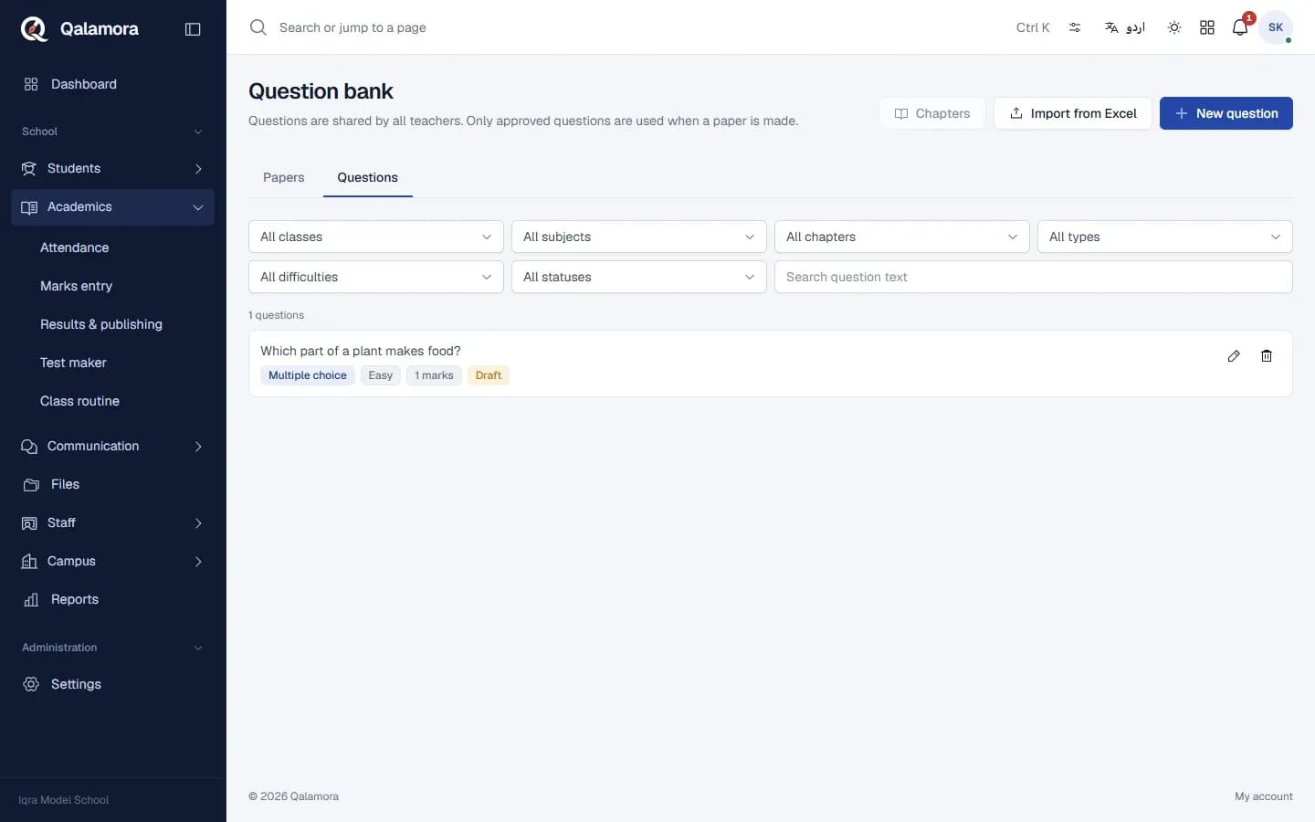Viewport: 1315px width, 822px height.
Task: Open Dashboard from sidebar
Action: [x=113, y=84]
